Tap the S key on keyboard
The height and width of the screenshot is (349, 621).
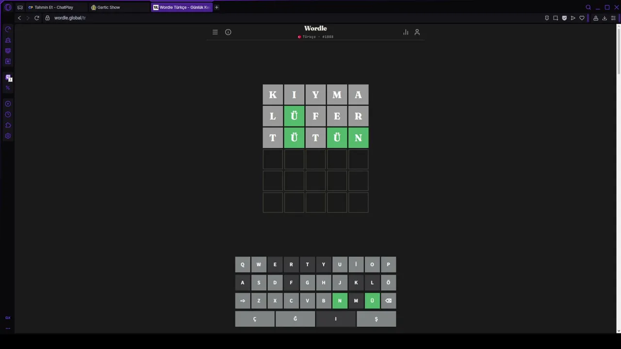259,283
